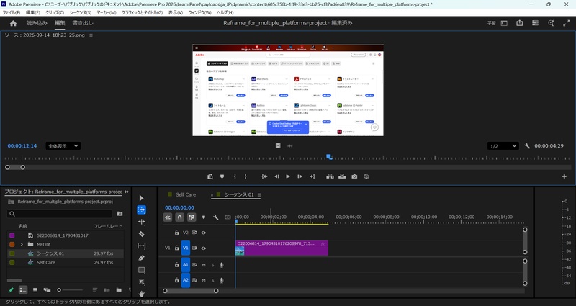576x306 pixels.
Task: Click 学習 learn button in header
Action: coord(492,23)
